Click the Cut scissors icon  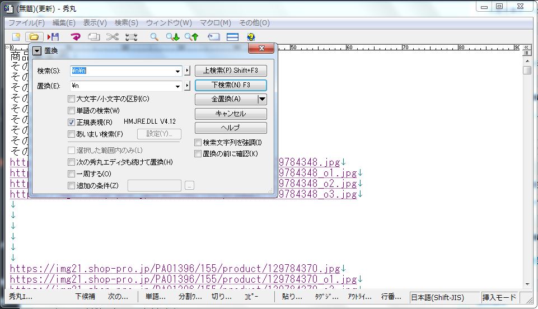112,37
